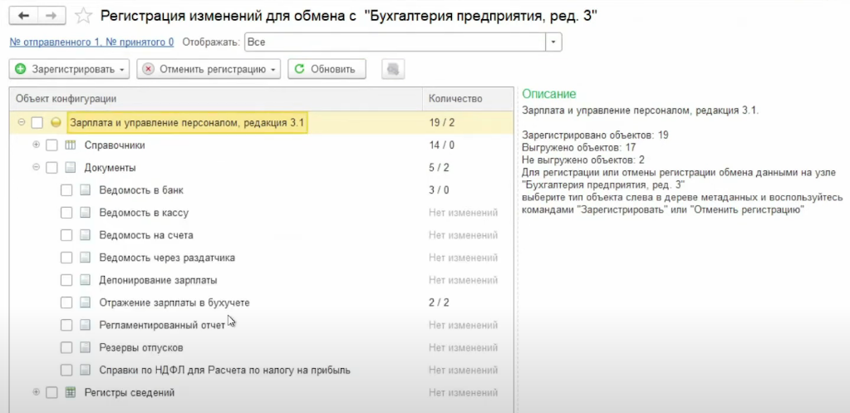The width and height of the screenshot is (850, 413).
Task: Click the 19 / 2 count cell
Action: [441, 123]
